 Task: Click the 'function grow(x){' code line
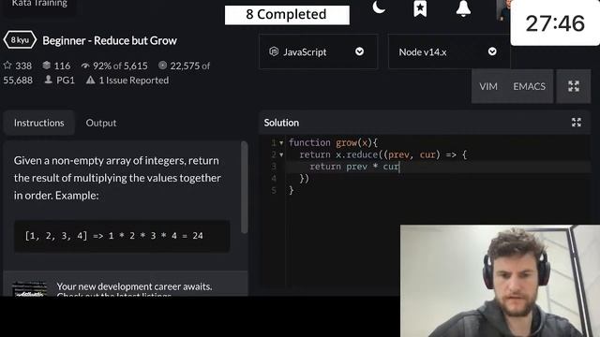[x=334, y=142]
